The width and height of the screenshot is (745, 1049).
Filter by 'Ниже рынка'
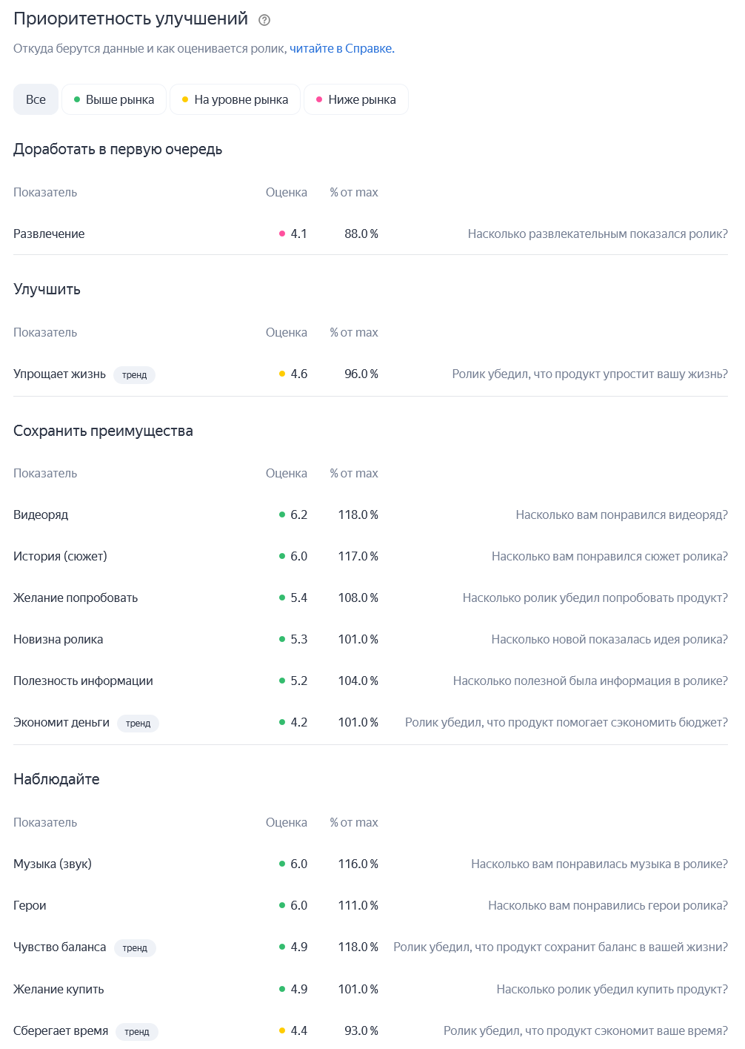356,100
